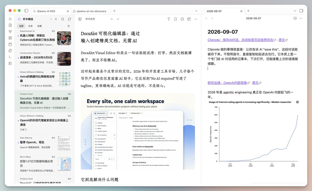Viewport: 312px width, 191px height.
Task: Open command palette terminal icon
Action: pos(10,57)
